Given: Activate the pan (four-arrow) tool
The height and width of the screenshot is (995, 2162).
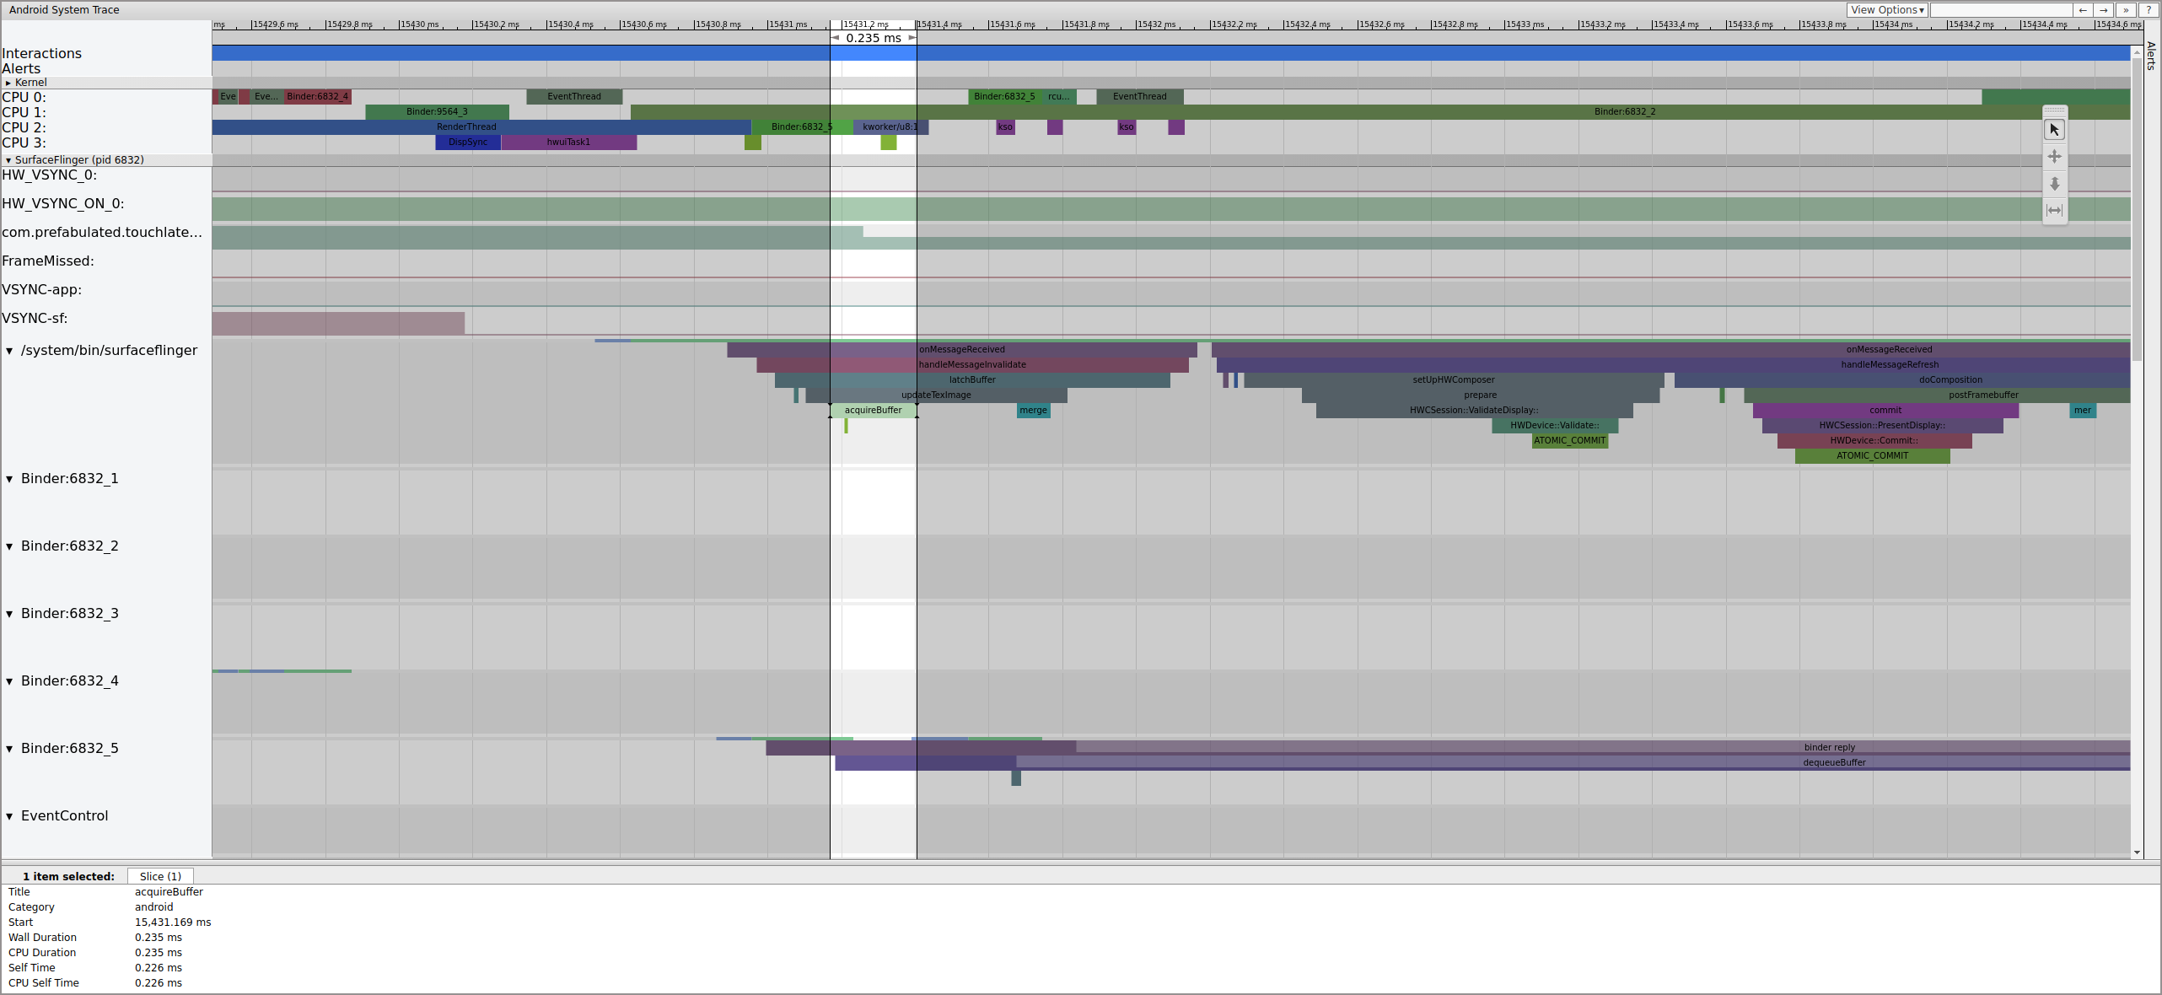Looking at the screenshot, I should 2055,156.
